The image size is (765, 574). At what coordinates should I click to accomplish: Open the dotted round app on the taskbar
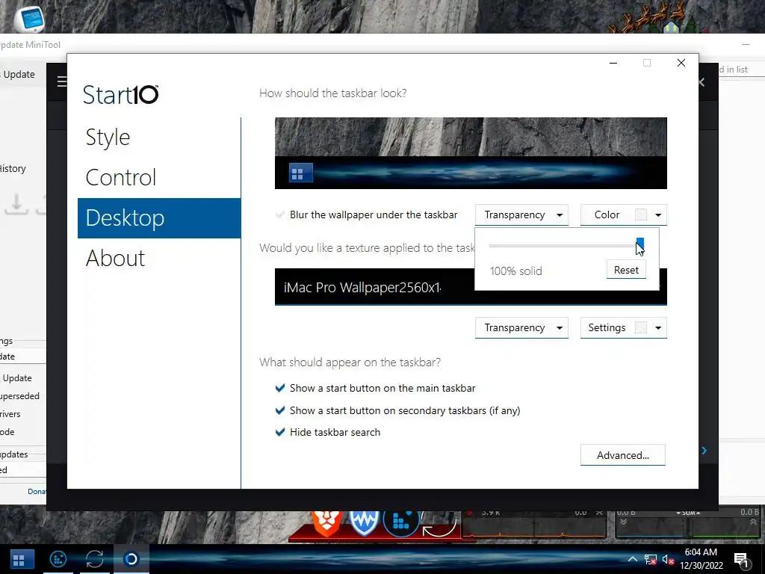coord(58,559)
